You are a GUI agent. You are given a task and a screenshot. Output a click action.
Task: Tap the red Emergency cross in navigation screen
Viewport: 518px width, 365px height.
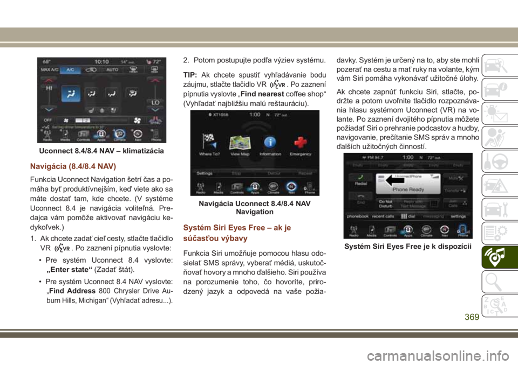[x=301, y=145]
